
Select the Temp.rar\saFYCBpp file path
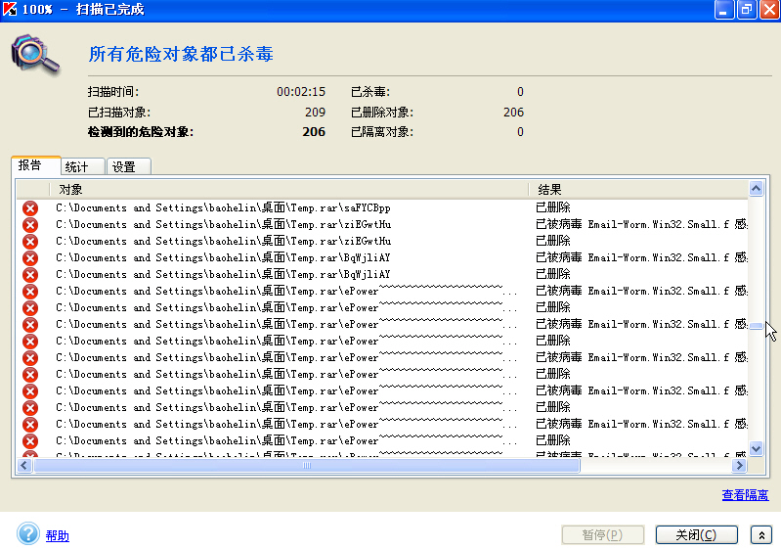pos(223,207)
